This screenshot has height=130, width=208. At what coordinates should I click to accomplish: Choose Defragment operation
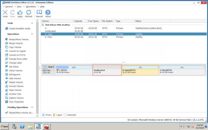pos(13,74)
